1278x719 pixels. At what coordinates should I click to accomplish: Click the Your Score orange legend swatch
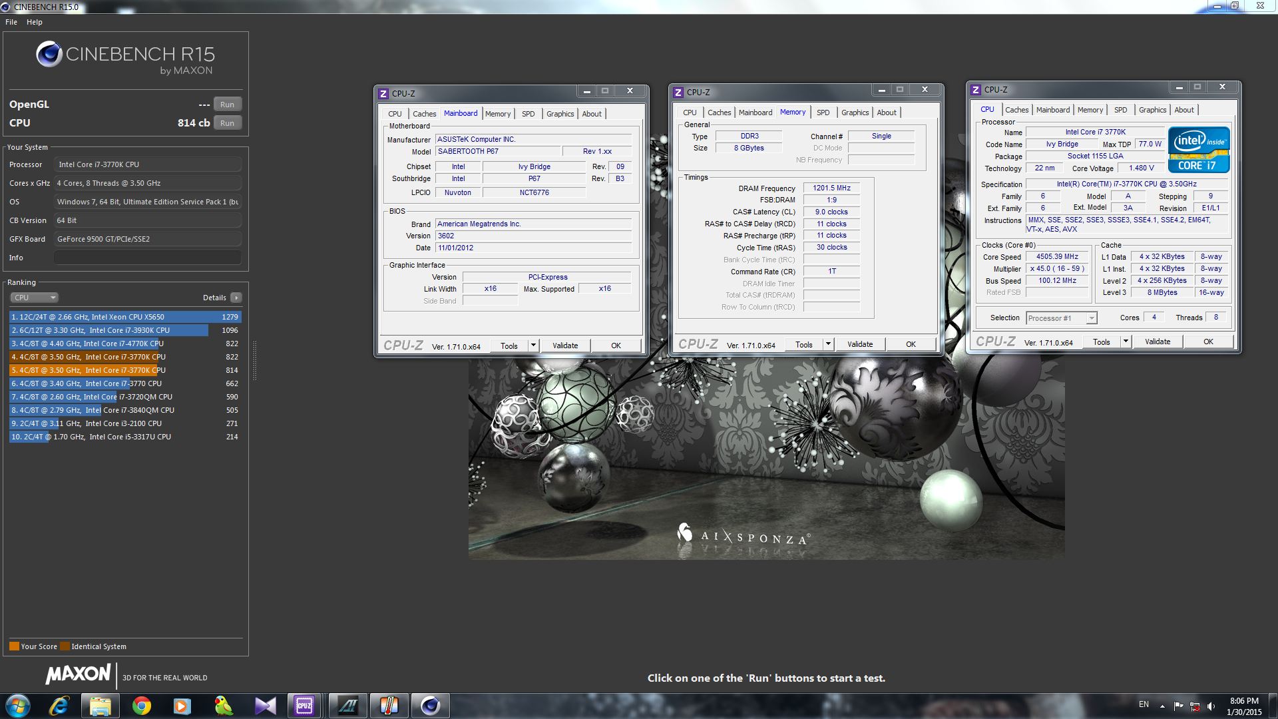[x=14, y=646]
